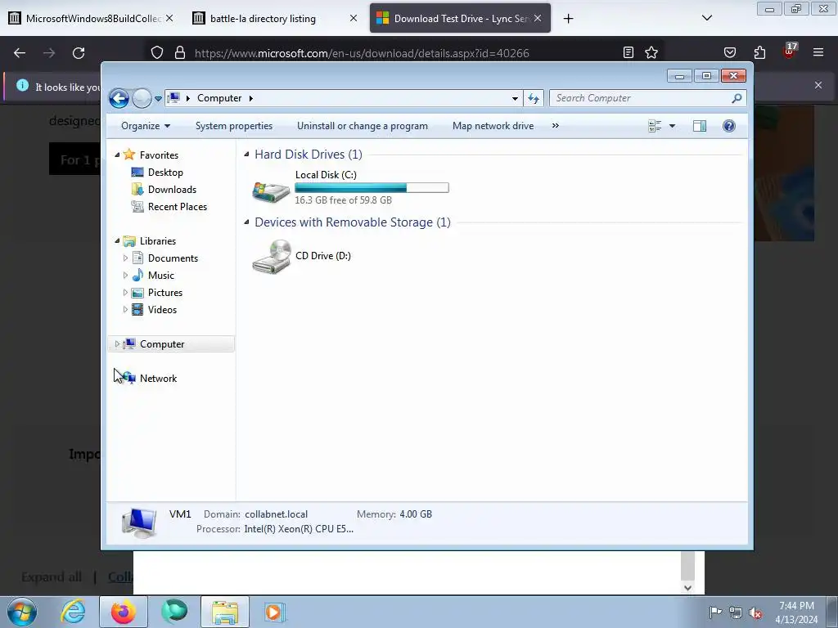Viewport: 838px width, 628px height.
Task: Expand the Documents library node
Action: [125, 258]
